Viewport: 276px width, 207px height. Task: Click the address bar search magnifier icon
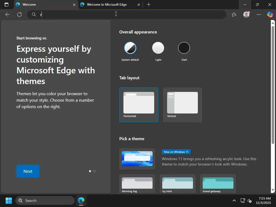pyautogui.click(x=34, y=15)
